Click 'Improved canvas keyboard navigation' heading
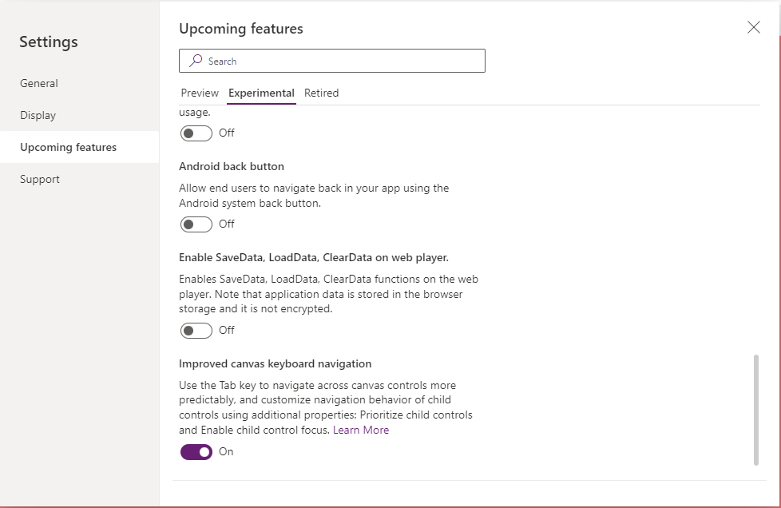 tap(276, 363)
